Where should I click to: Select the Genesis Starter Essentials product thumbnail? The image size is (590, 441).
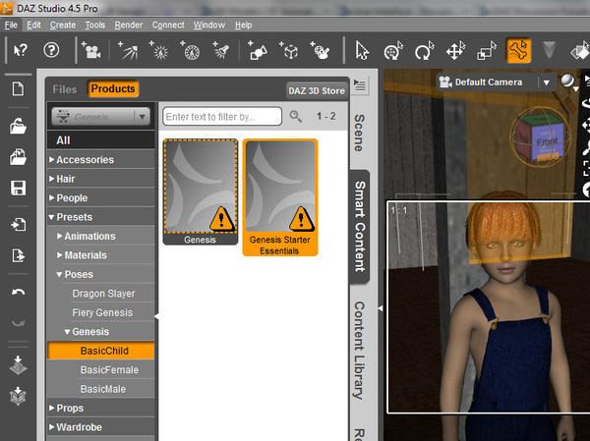click(280, 197)
